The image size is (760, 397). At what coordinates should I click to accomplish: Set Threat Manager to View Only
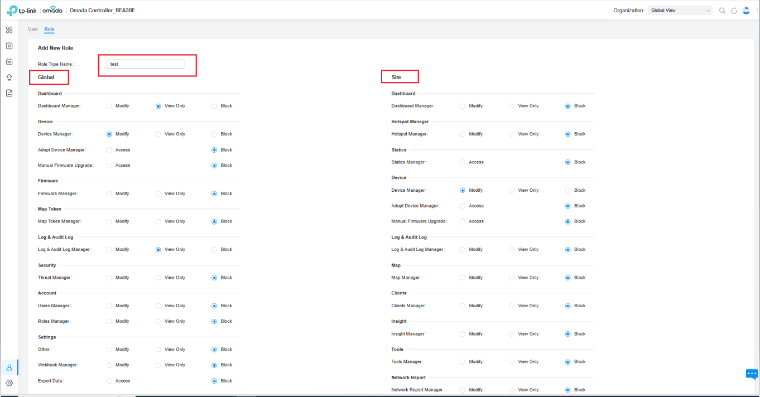pyautogui.click(x=158, y=278)
